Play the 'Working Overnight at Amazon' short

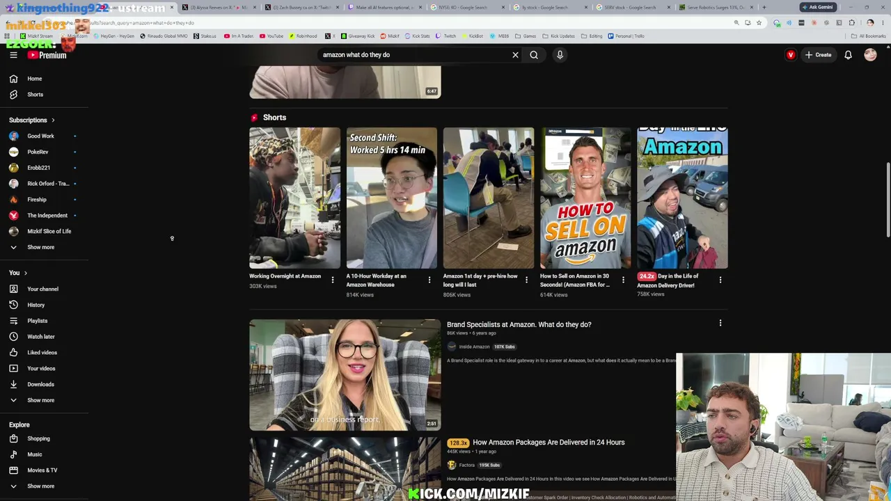coord(294,198)
